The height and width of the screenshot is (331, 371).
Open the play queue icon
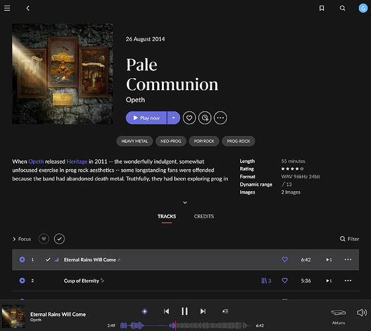[225, 311]
